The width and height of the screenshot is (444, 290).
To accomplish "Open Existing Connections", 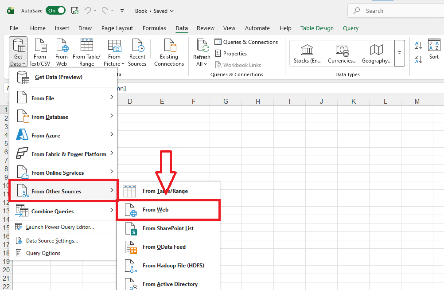I will point(169,52).
